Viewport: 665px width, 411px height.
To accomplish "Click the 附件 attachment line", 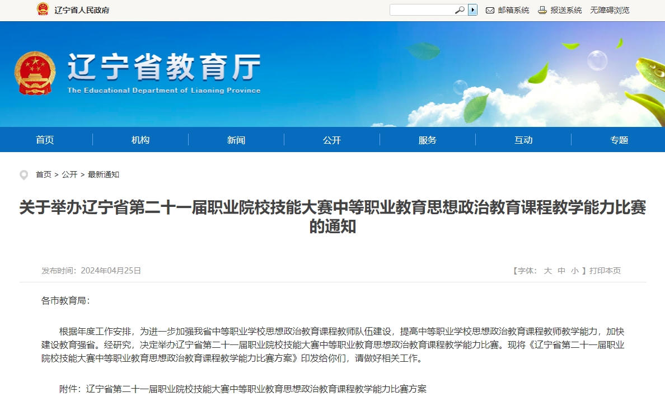I will pyautogui.click(x=242, y=389).
